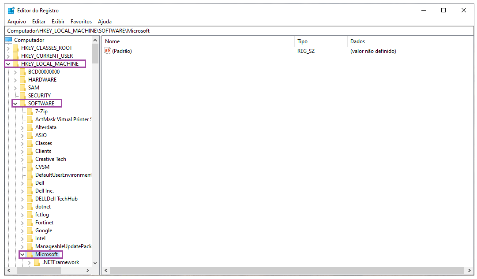Viewport: 477px width, 279px height.
Task: Open the Ajuda menu
Action: pos(105,22)
